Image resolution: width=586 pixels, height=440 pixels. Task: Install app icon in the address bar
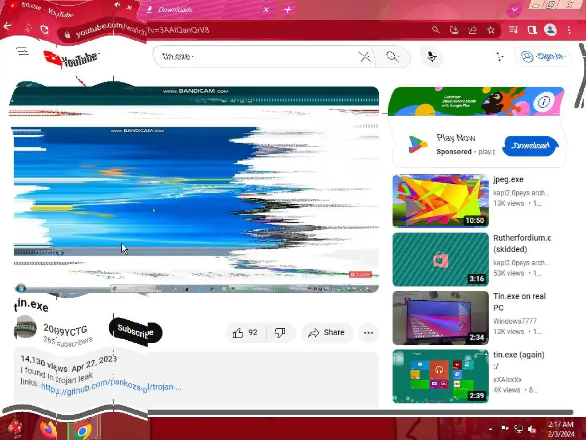coord(454,30)
